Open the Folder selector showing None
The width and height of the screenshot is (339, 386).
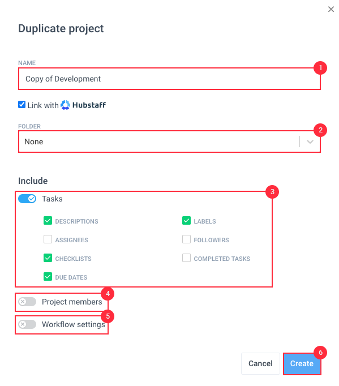(x=169, y=141)
